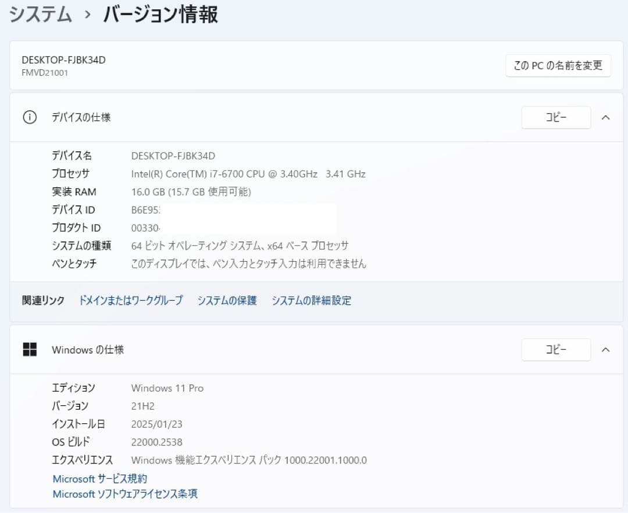Select the システムの種類 value 64 ビット
Screen dimensions: 628x513
point(240,245)
